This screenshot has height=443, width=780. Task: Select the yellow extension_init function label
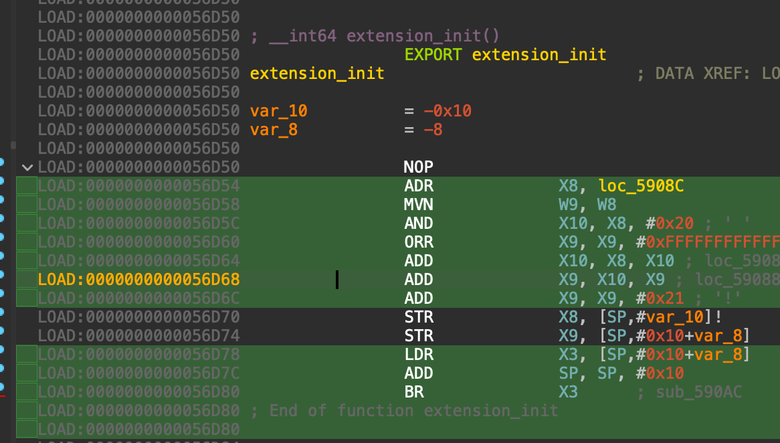tap(317, 74)
